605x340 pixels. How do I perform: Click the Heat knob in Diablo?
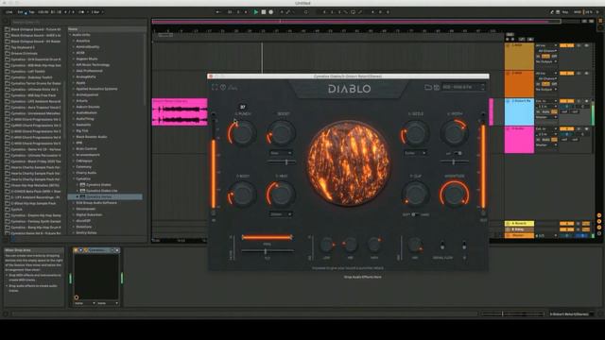coord(281,194)
